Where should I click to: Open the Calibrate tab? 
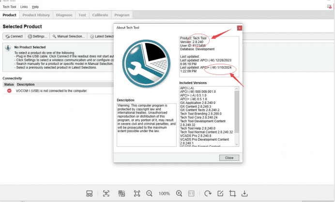click(x=100, y=15)
